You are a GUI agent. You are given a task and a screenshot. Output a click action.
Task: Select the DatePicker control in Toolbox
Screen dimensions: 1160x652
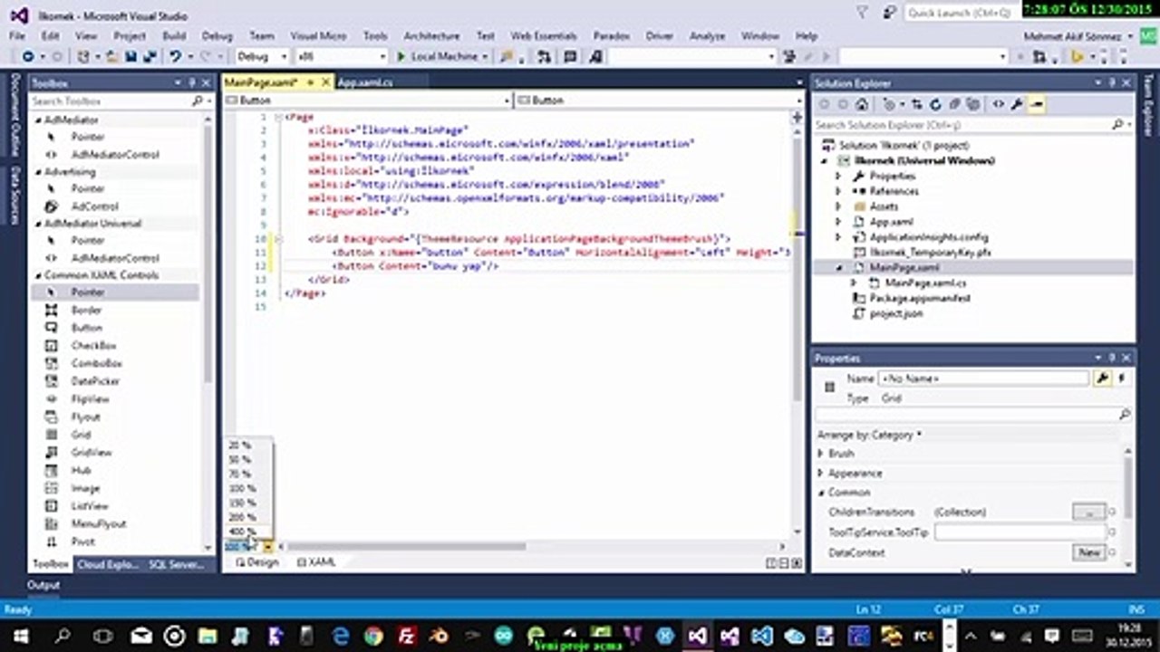tap(95, 381)
